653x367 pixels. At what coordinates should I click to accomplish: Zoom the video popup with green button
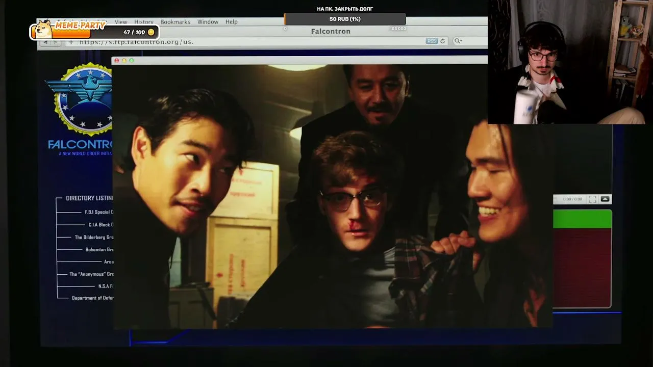click(132, 61)
